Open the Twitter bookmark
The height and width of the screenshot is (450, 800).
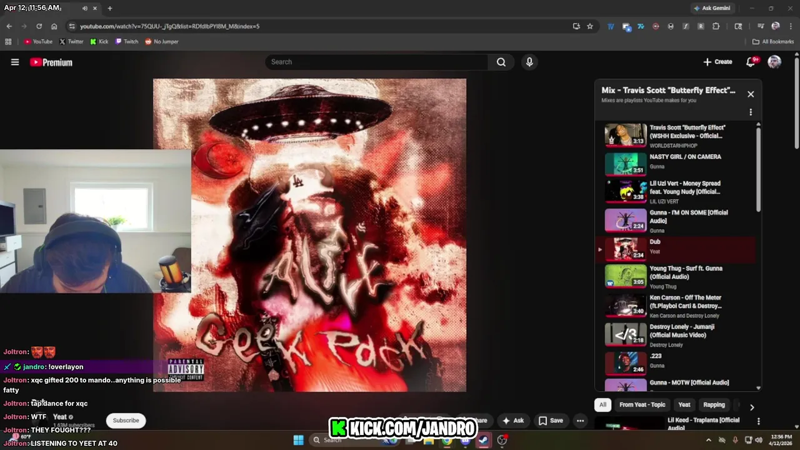[x=71, y=42]
